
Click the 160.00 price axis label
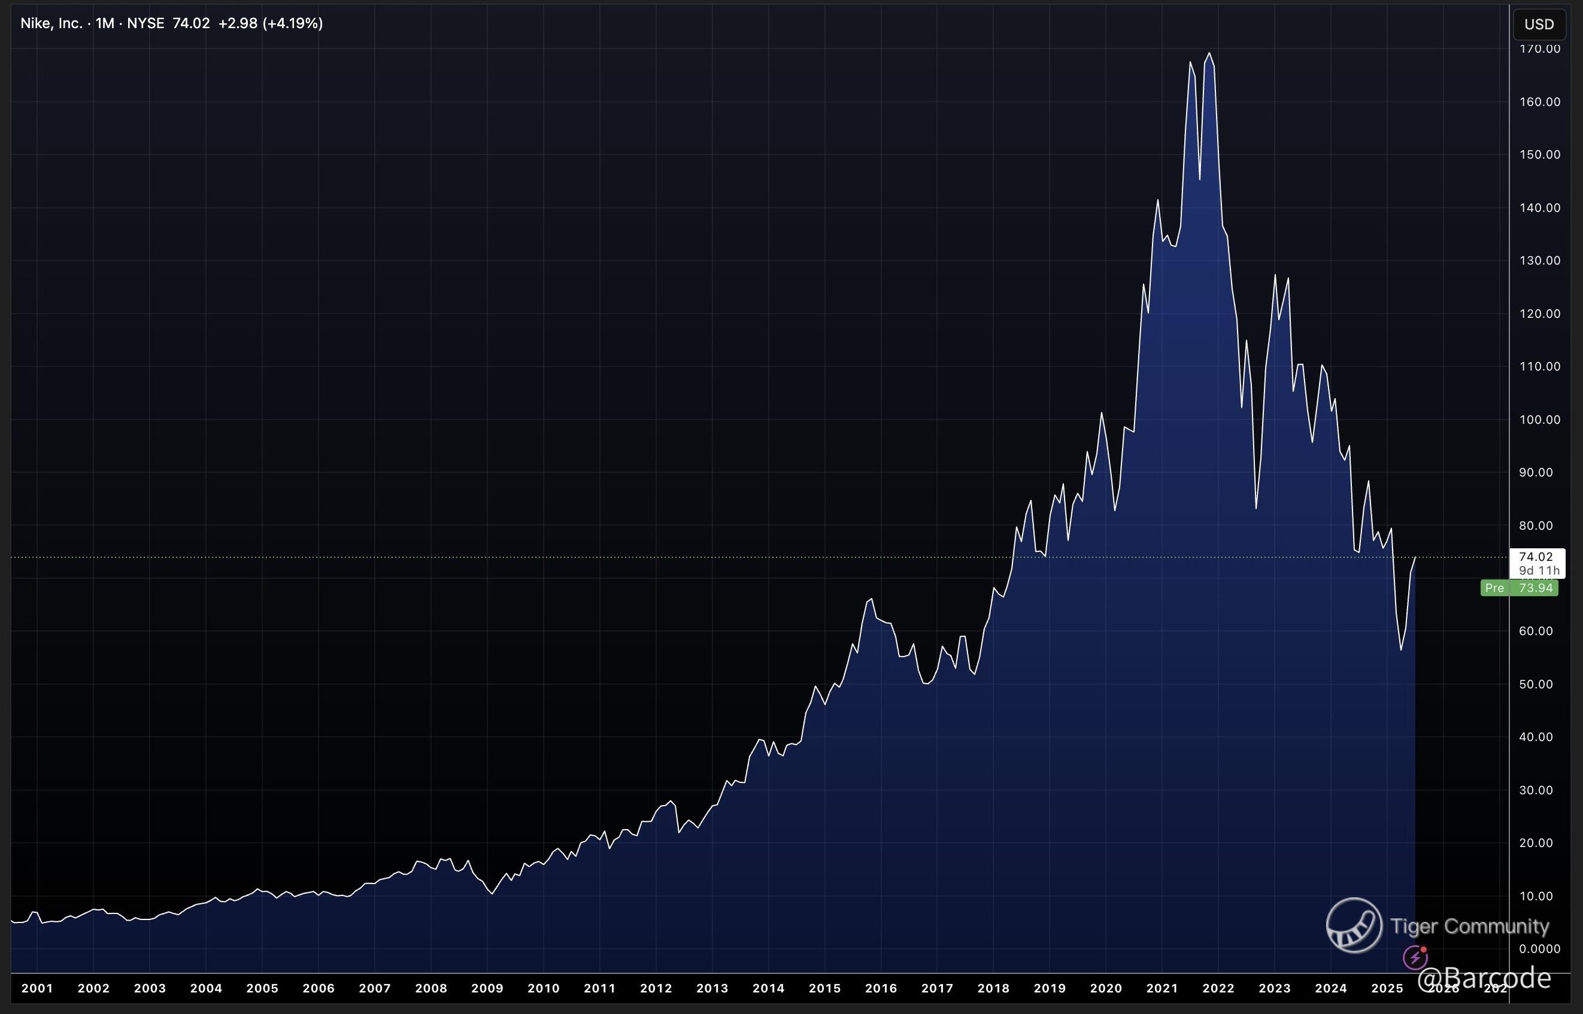(1539, 102)
